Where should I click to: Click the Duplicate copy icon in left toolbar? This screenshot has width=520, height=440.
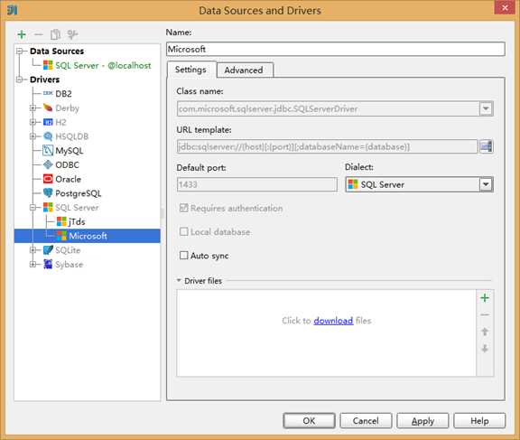(55, 34)
